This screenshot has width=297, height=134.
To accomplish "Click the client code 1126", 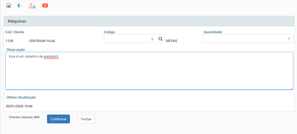I will point(9,41).
